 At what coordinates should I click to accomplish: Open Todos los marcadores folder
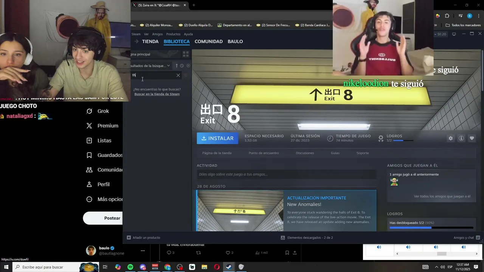point(463,25)
